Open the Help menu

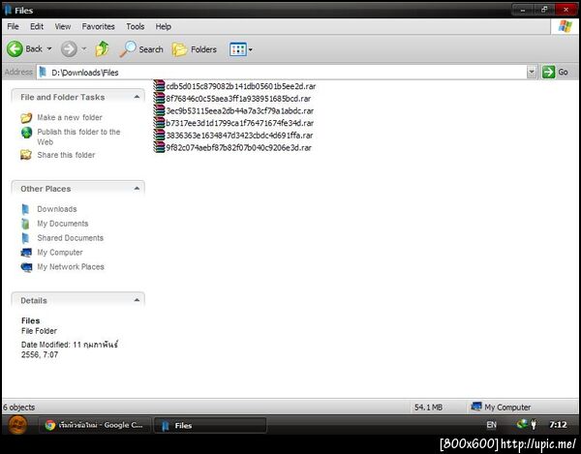[163, 27]
